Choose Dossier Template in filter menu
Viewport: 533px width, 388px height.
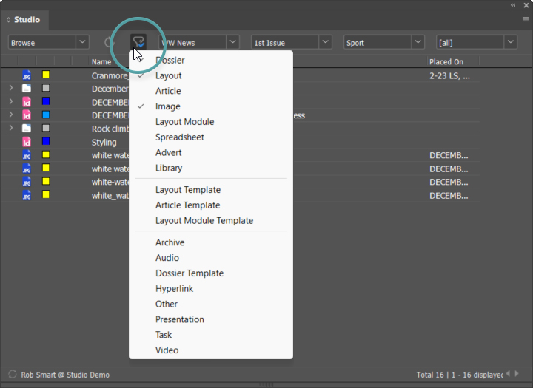pos(211,273)
